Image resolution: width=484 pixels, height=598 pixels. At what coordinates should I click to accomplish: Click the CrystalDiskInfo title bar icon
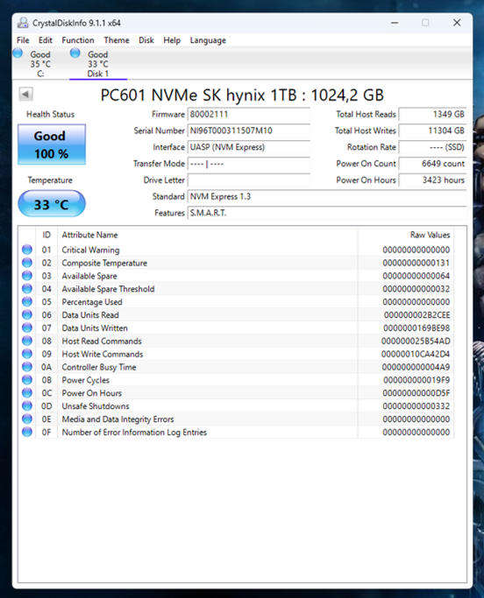23,23
